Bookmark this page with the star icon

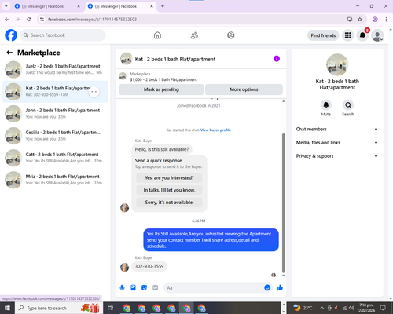tap(360, 20)
